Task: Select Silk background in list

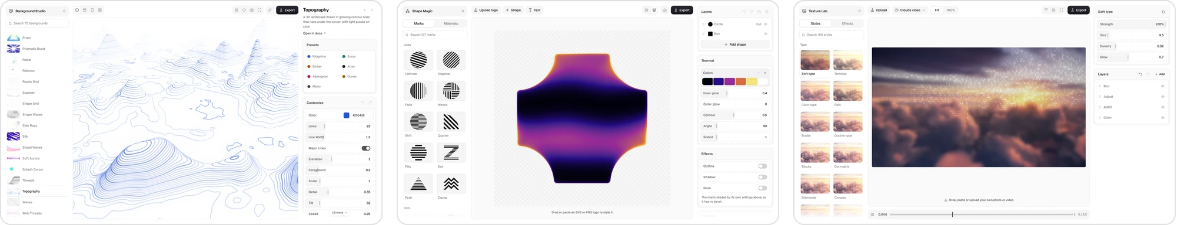Action: tap(37, 137)
